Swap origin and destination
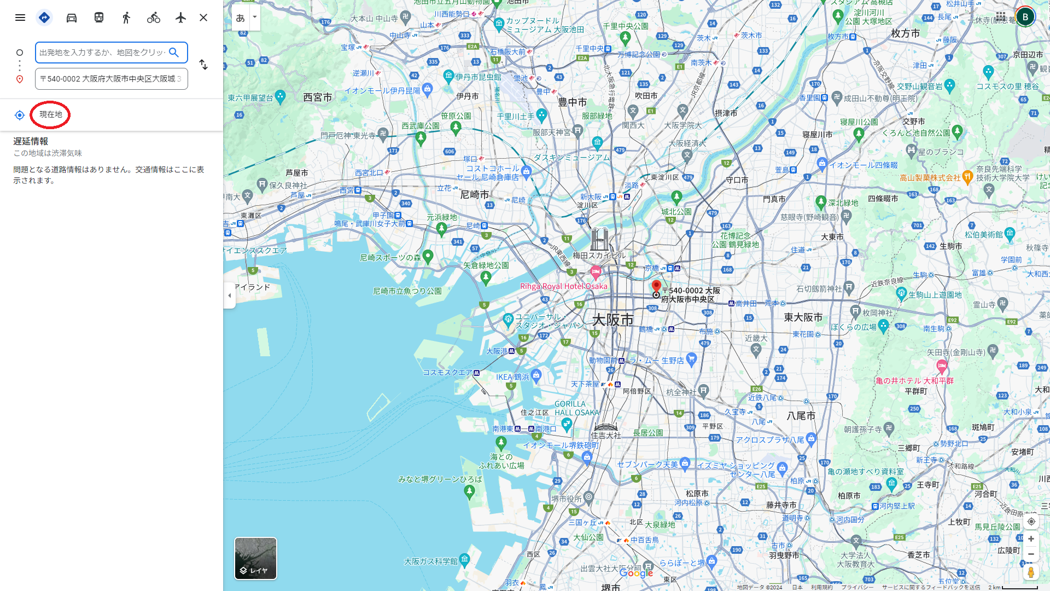The image size is (1050, 591). [203, 65]
